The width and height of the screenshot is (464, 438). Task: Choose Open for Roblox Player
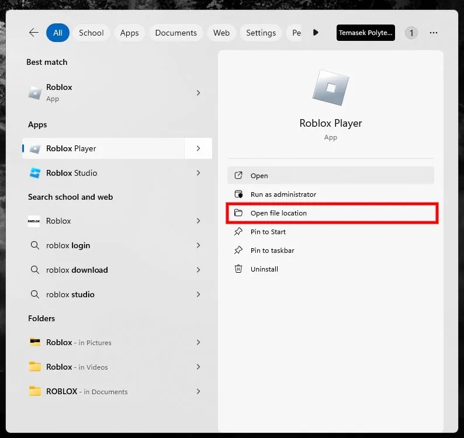331,175
